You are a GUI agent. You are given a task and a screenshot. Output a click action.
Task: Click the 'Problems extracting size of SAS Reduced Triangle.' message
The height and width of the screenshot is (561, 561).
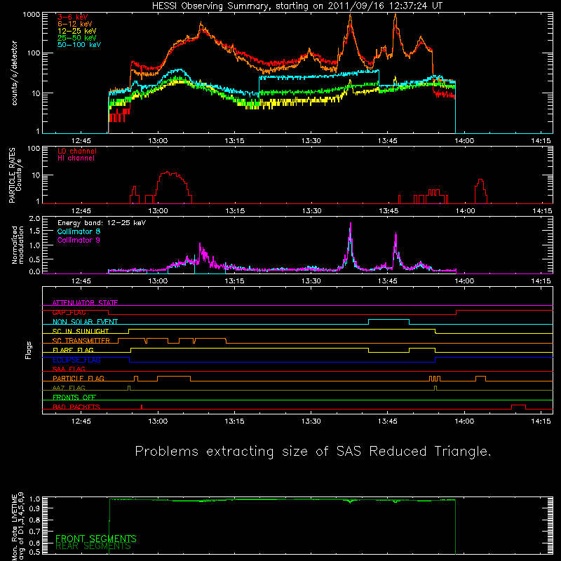[x=313, y=452]
